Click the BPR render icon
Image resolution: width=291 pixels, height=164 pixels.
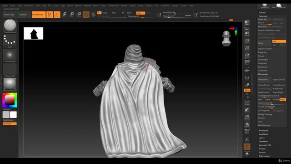coord(247,23)
